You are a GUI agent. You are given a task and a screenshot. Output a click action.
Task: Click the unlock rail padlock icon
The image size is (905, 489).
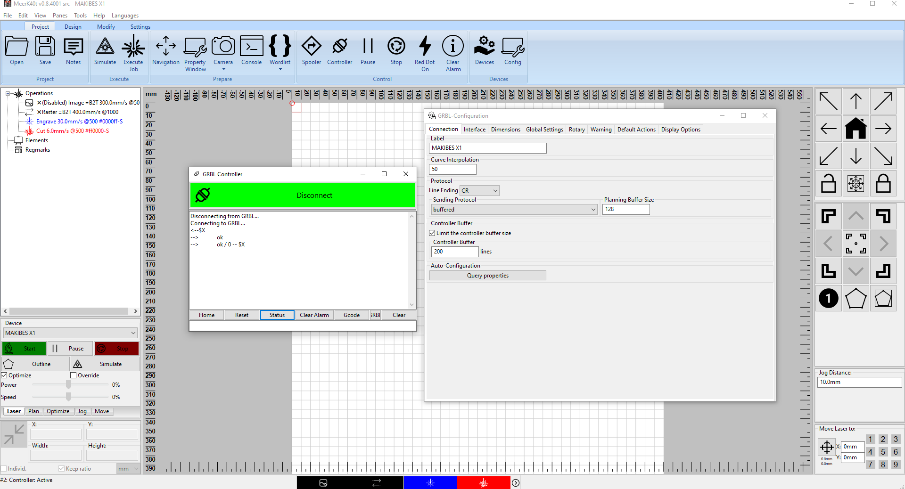[x=828, y=183]
